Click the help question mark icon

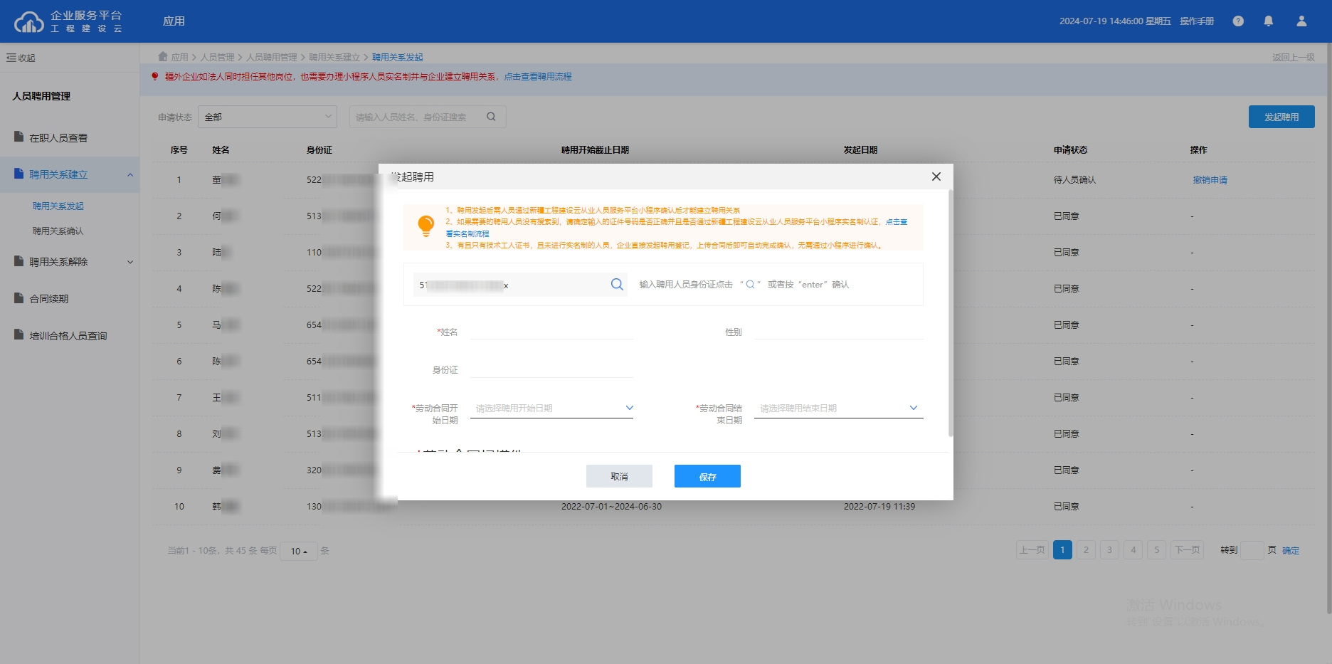click(1238, 21)
